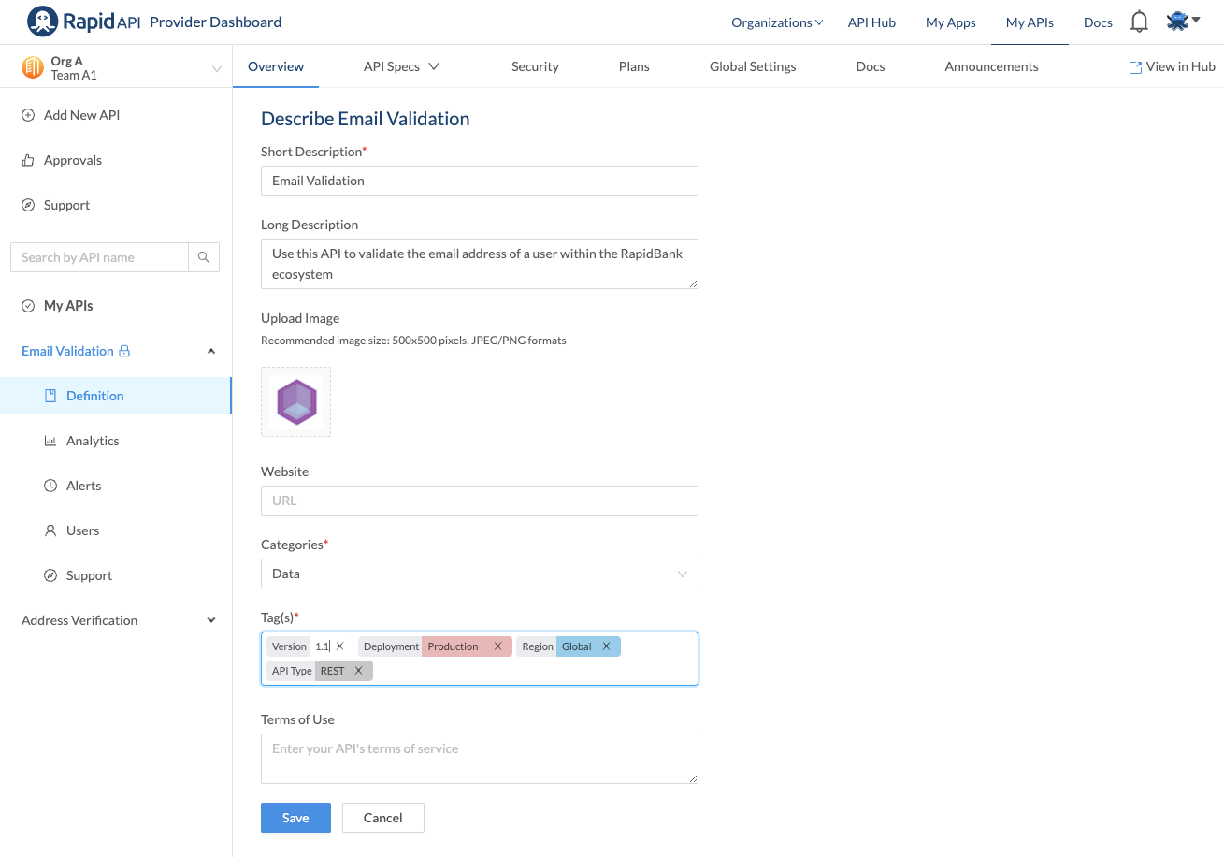Click the Analytics bar chart icon
The width and height of the screenshot is (1224, 857).
[50, 441]
